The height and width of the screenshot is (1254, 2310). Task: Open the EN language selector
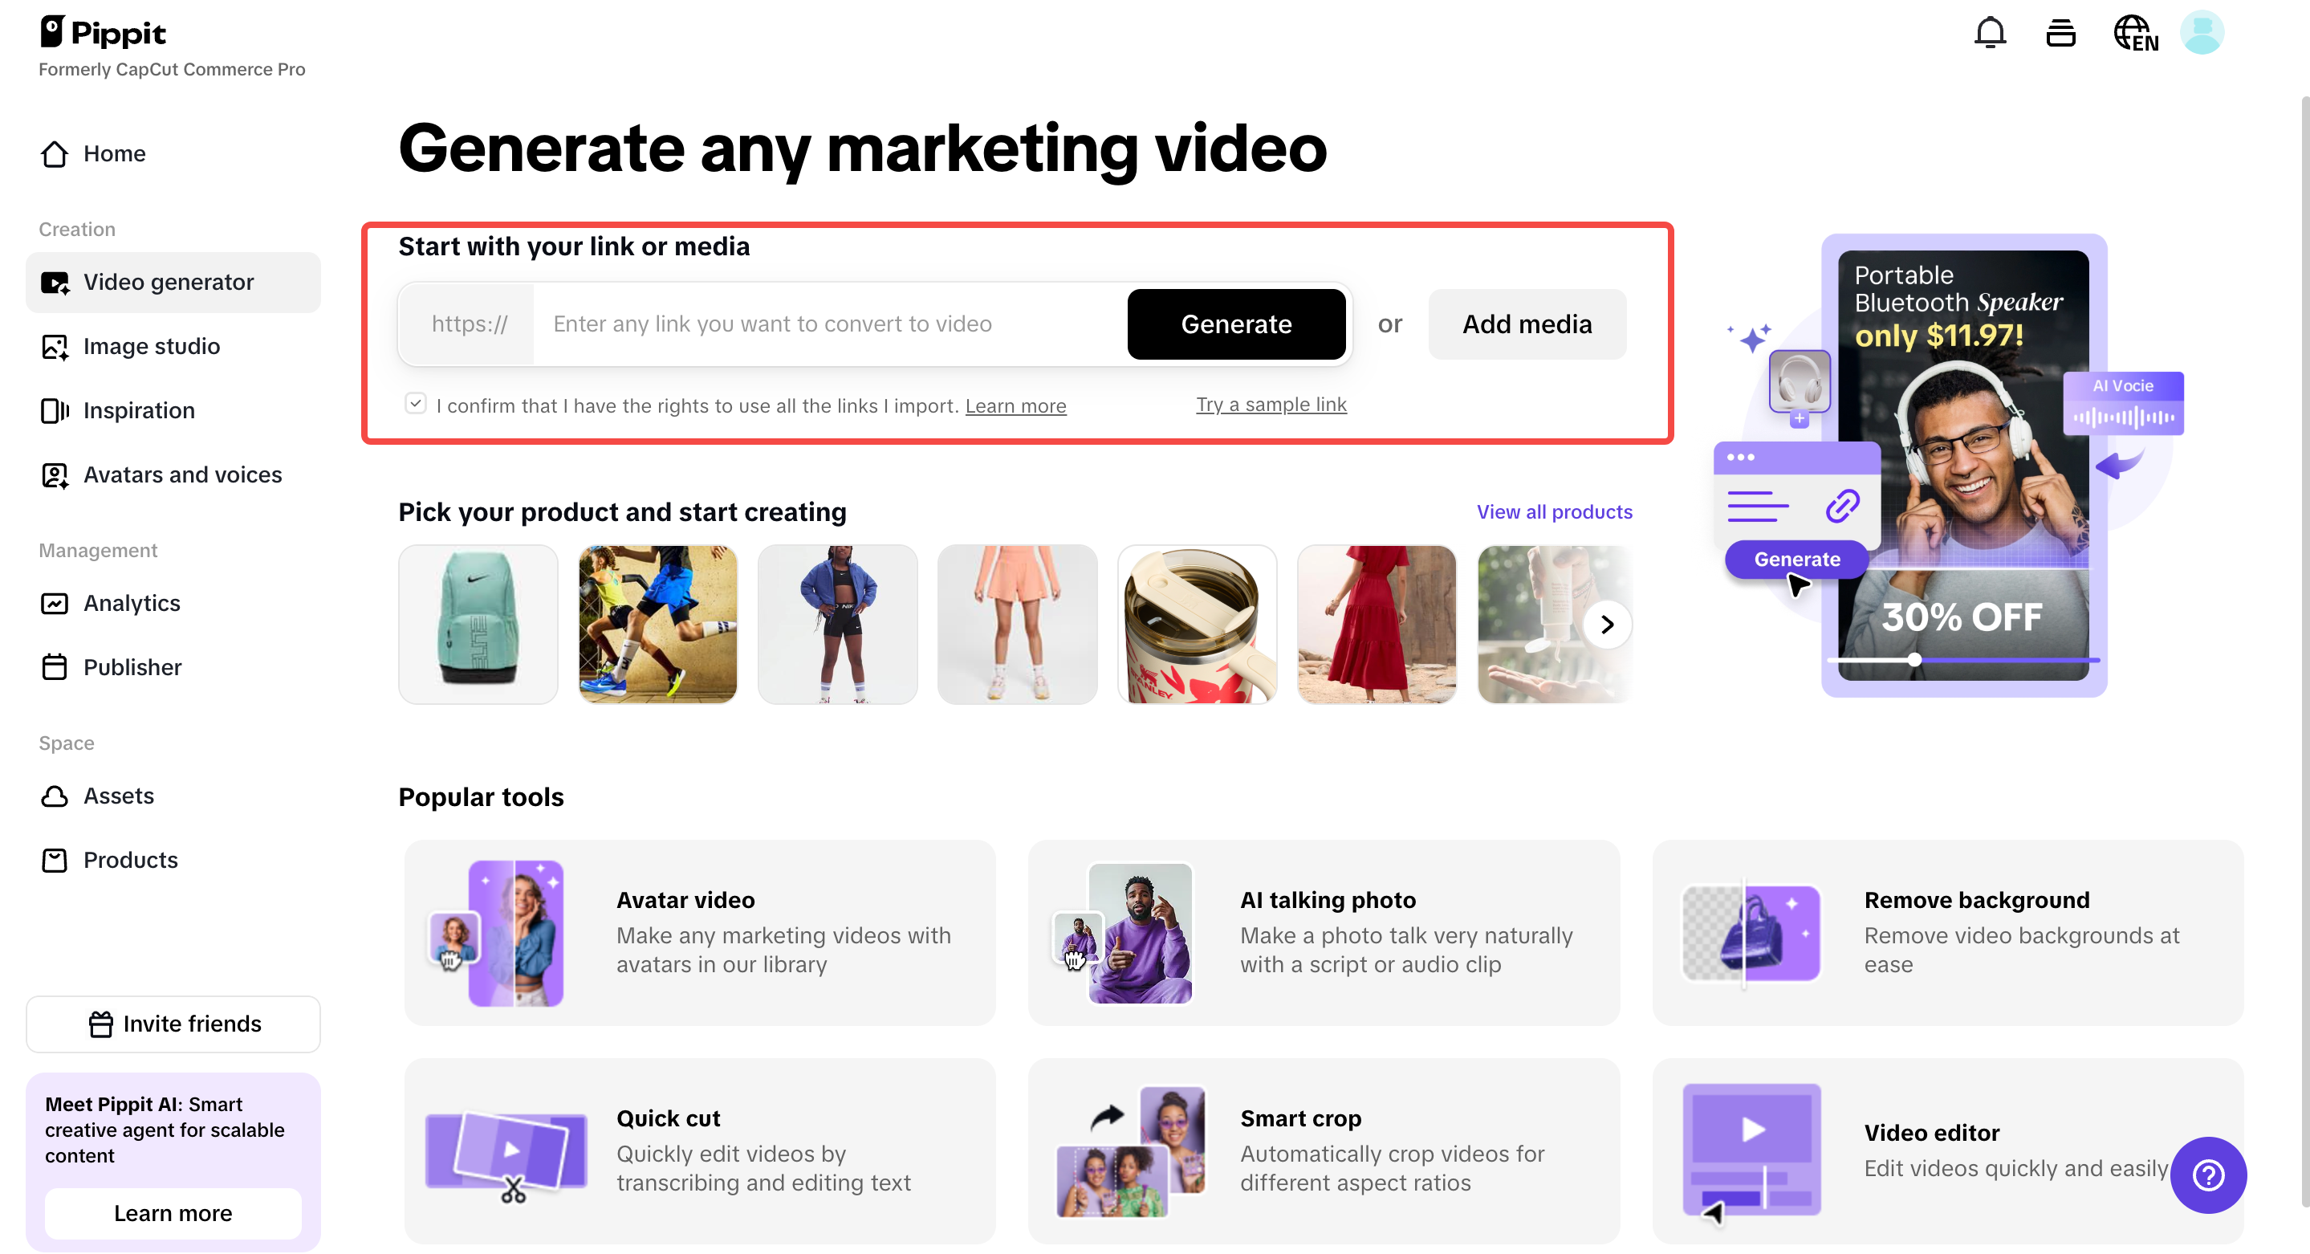(x=2134, y=32)
